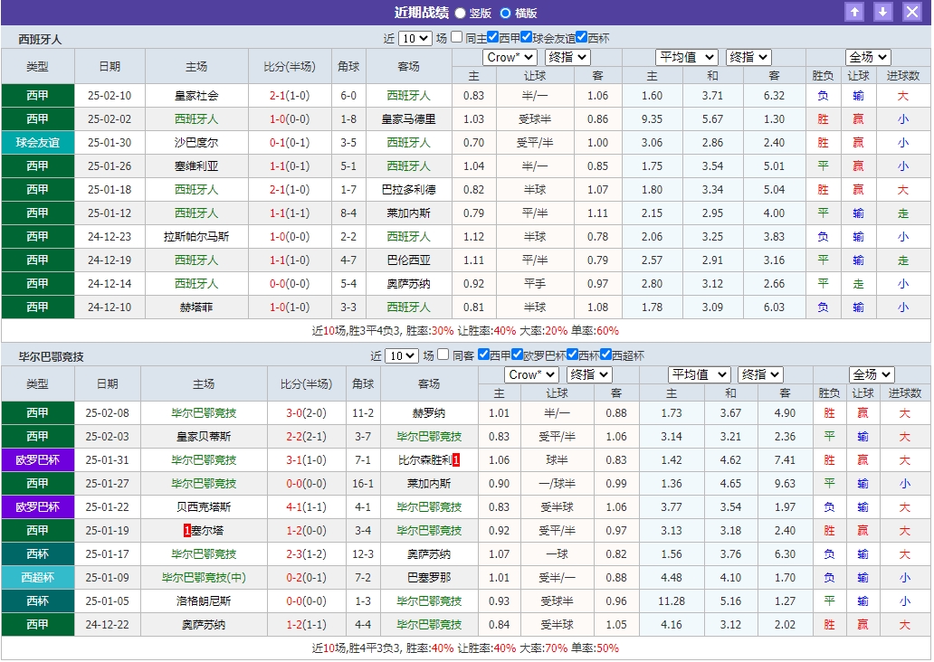The image size is (934, 662).
Task: Enable the 同客 checkbox
Action: (x=443, y=355)
